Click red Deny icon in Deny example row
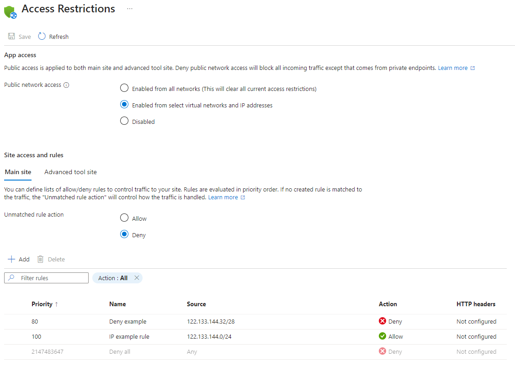 382,321
